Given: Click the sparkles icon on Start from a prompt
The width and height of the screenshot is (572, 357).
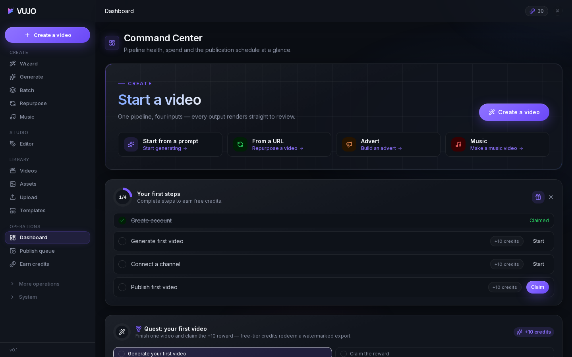Looking at the screenshot, I should pyautogui.click(x=131, y=144).
